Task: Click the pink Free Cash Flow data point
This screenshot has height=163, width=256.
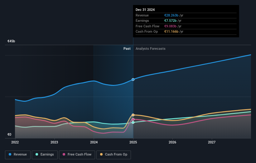Action: point(133,119)
